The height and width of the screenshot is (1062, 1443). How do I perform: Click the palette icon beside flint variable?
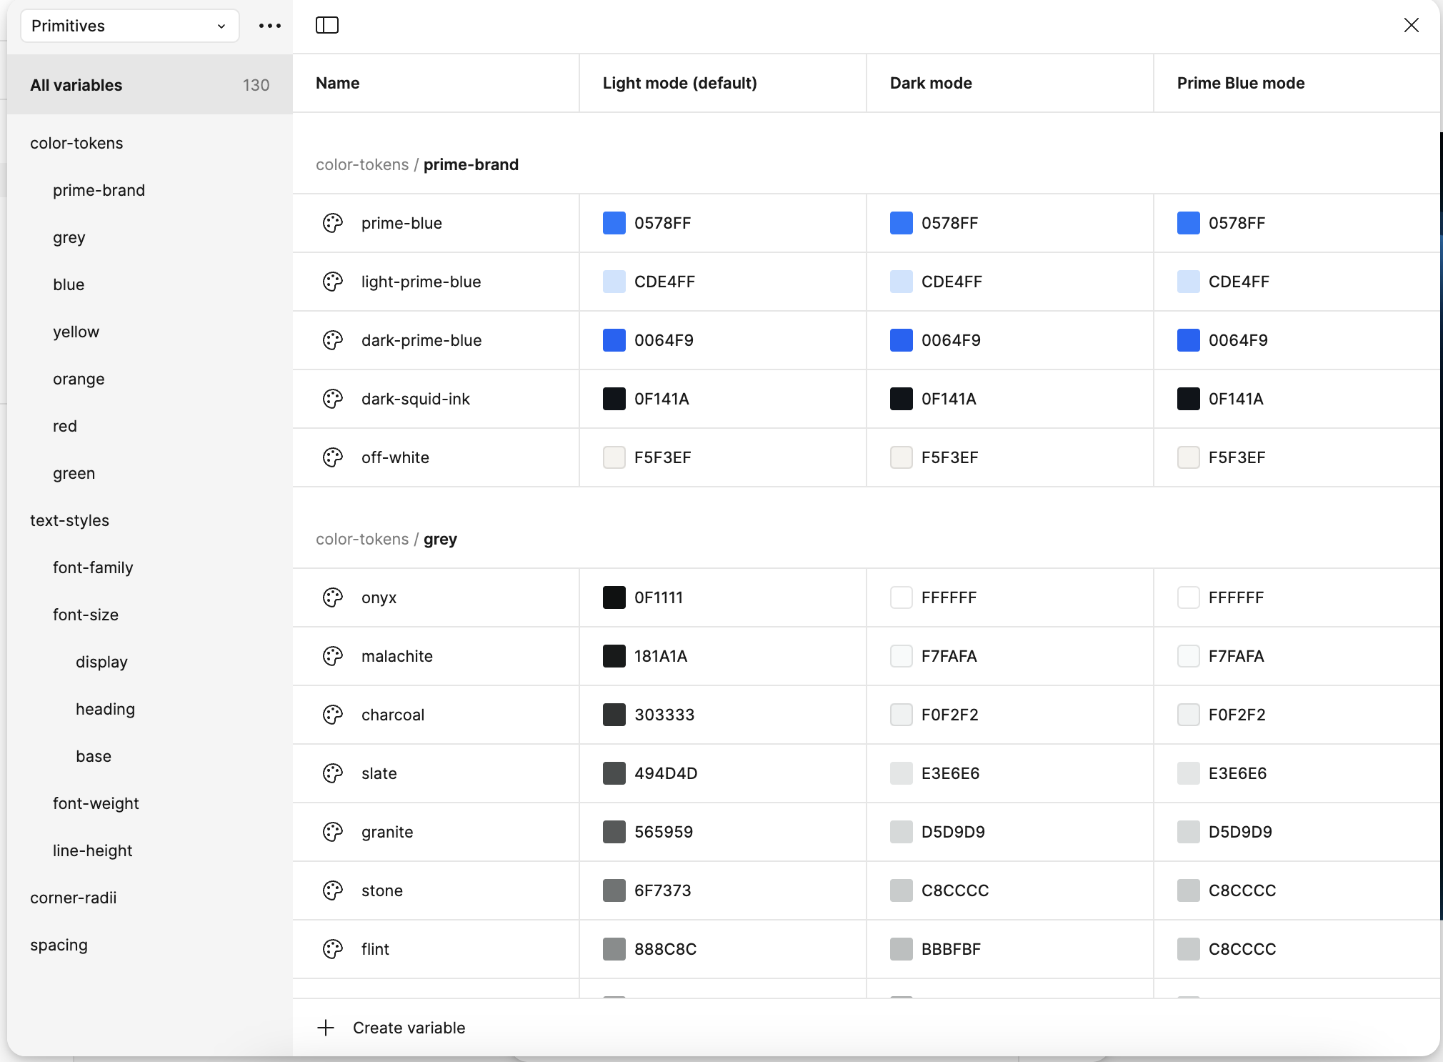pos(333,949)
